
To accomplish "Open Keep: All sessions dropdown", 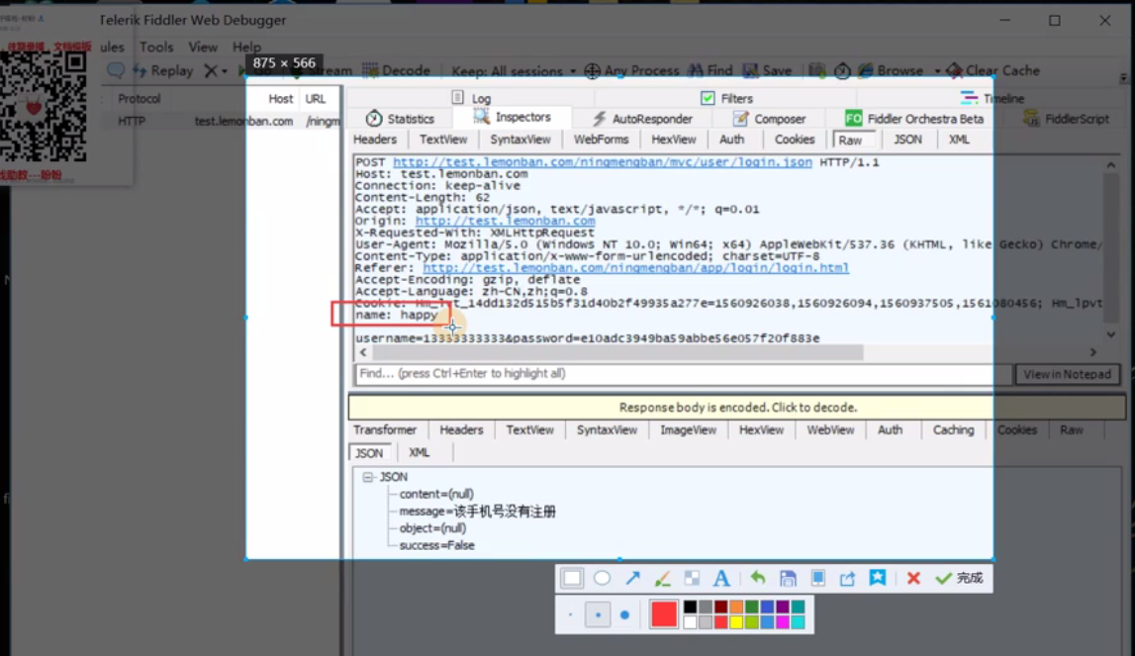I will point(514,71).
